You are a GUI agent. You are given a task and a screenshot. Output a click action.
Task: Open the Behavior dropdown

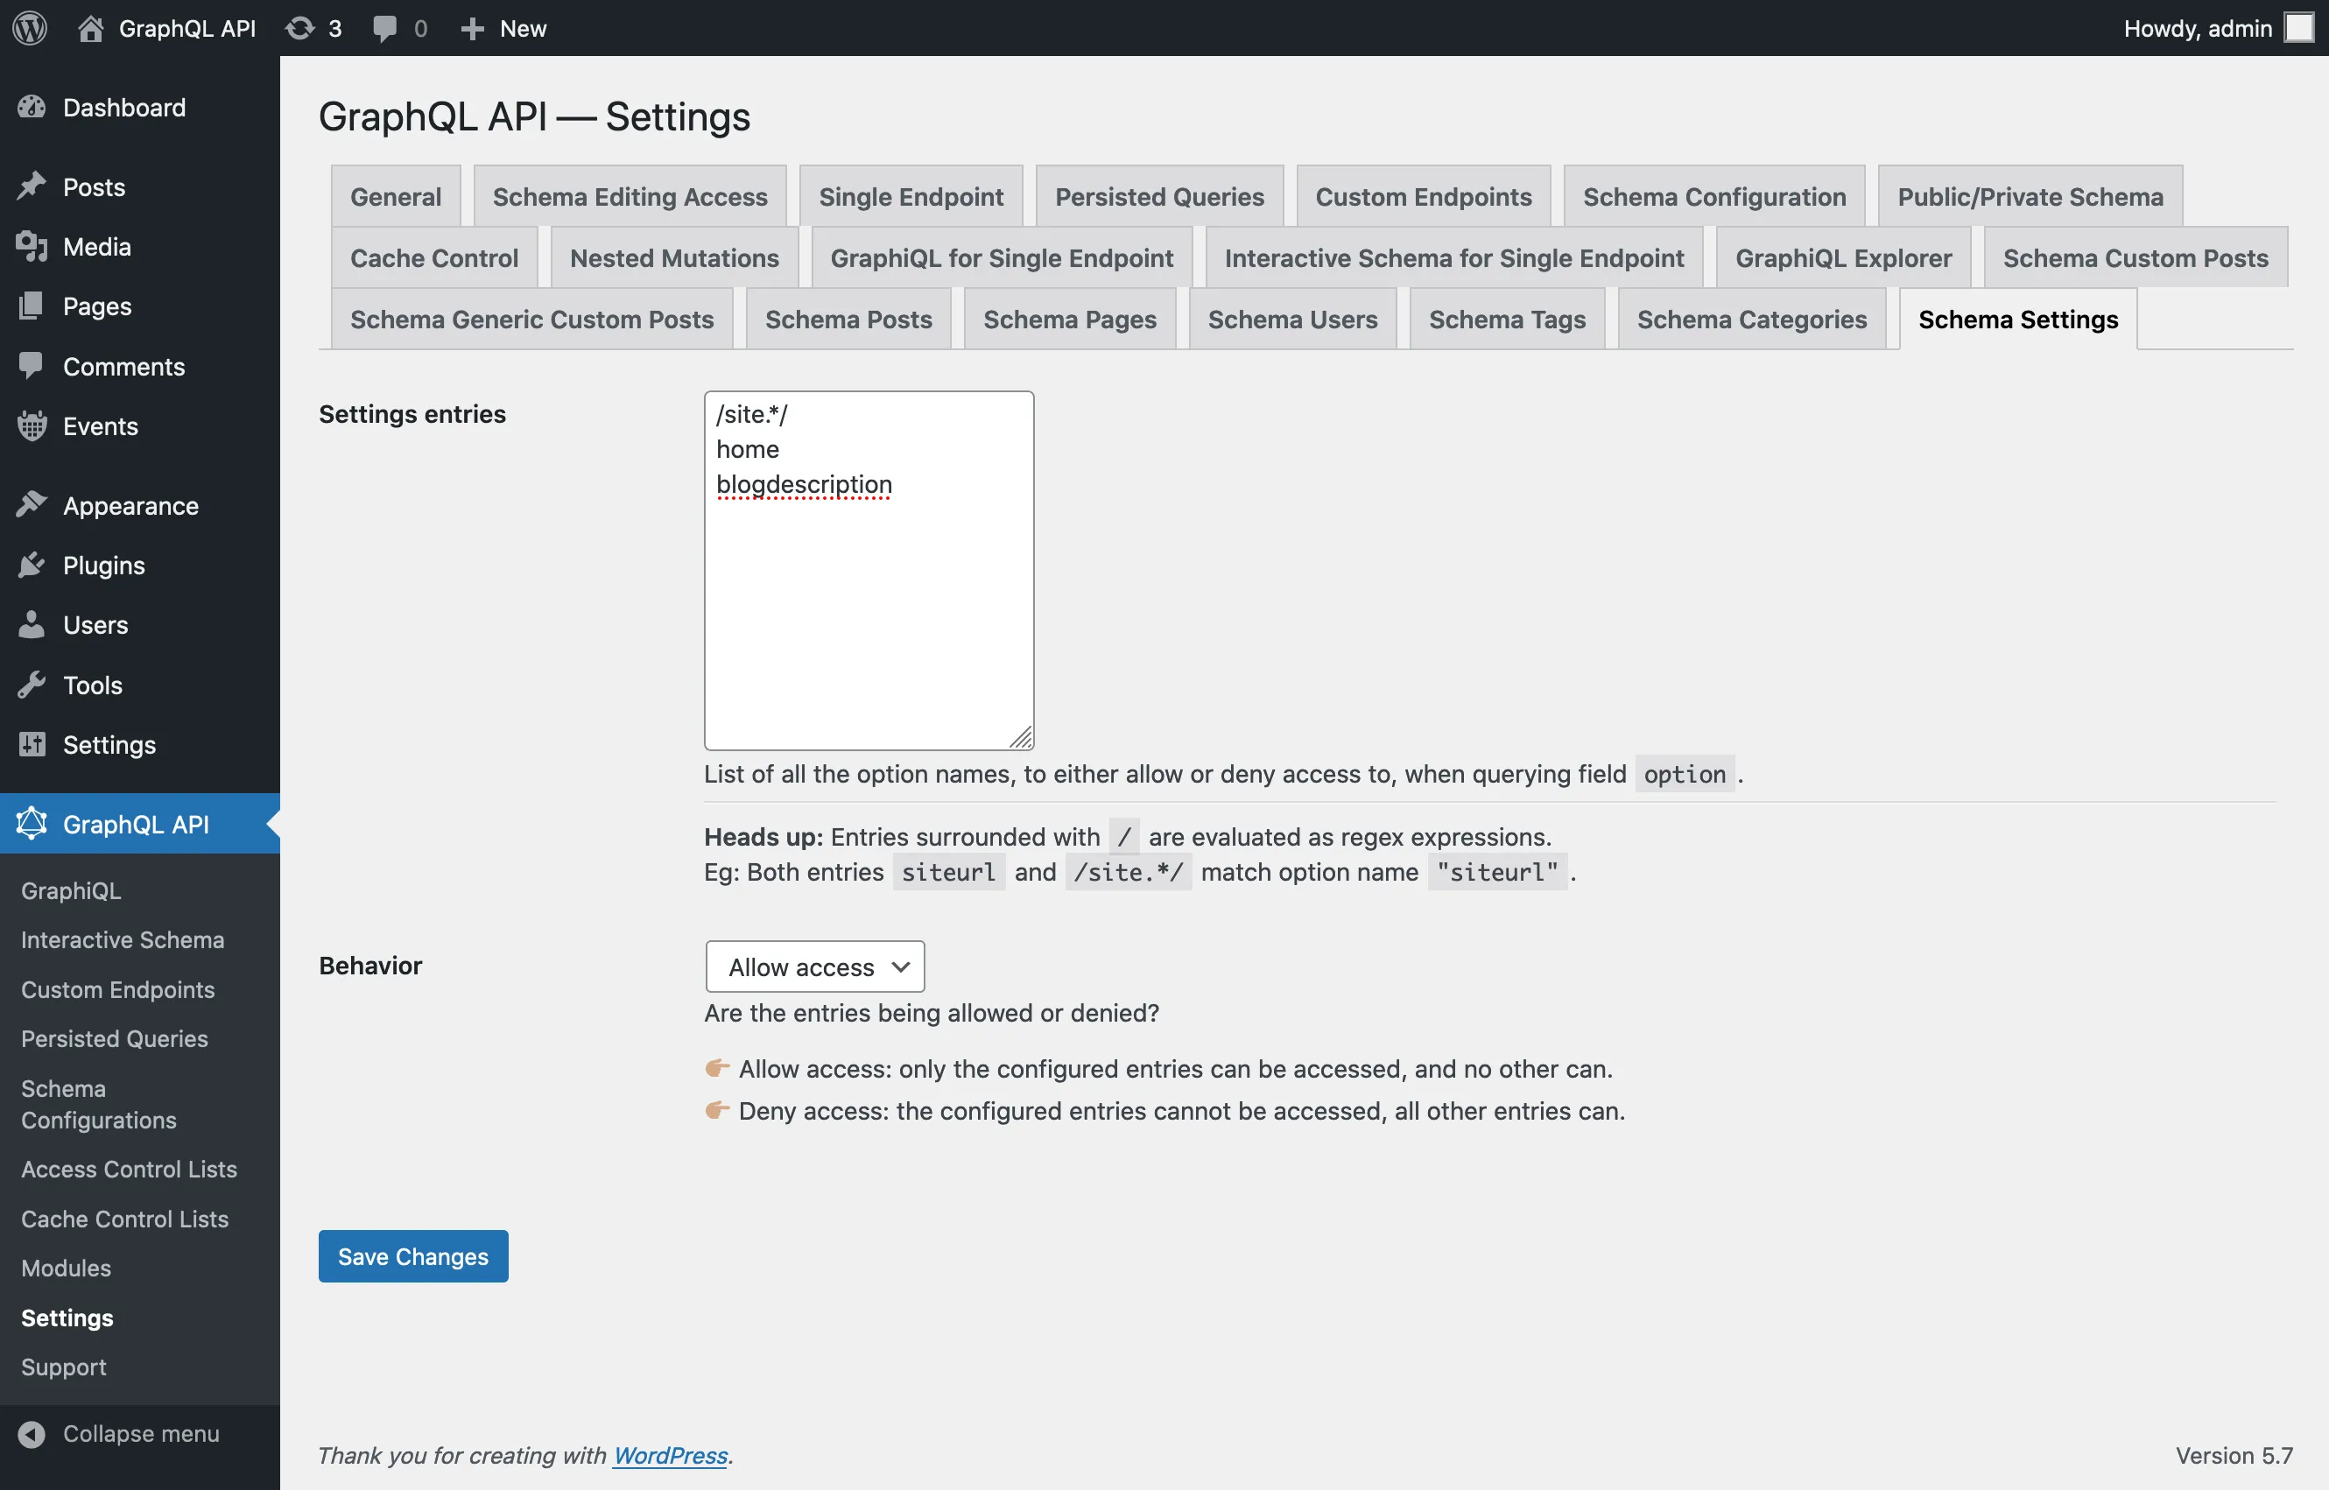(815, 966)
